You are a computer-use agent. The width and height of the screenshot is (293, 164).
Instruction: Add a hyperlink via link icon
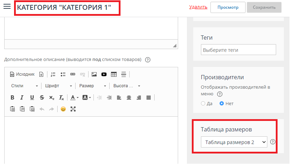(73, 74)
